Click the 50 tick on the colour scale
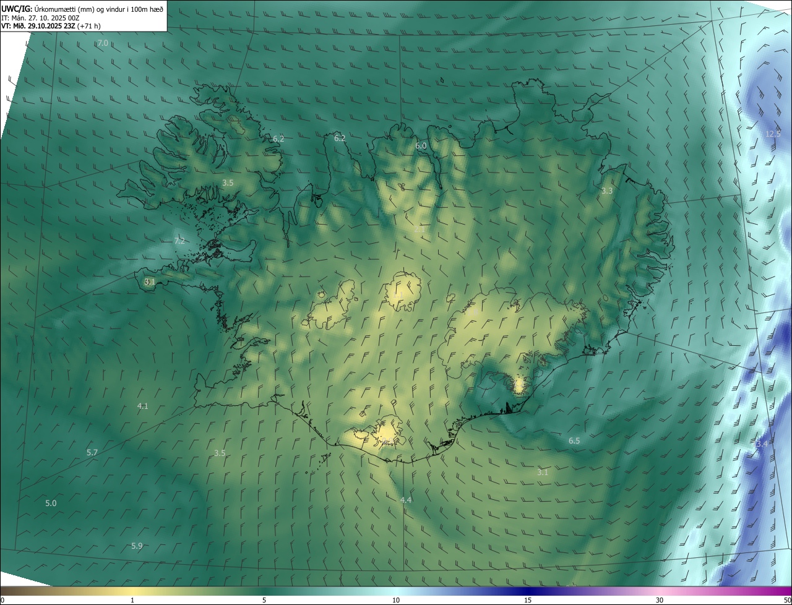Screen dimensions: 792x605 787,600
